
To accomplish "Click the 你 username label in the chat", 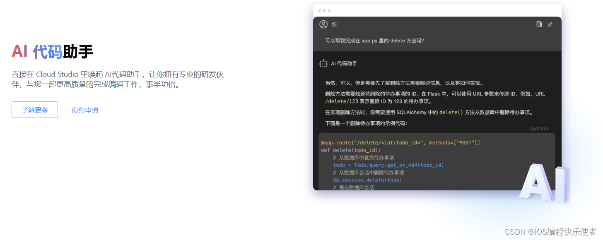I will coord(334,24).
